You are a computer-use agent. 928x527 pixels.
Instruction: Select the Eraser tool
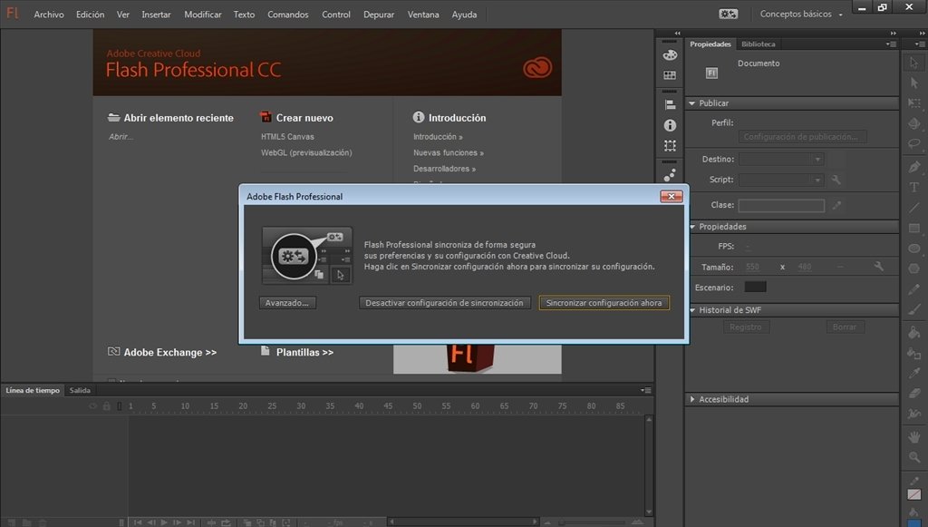(913, 393)
